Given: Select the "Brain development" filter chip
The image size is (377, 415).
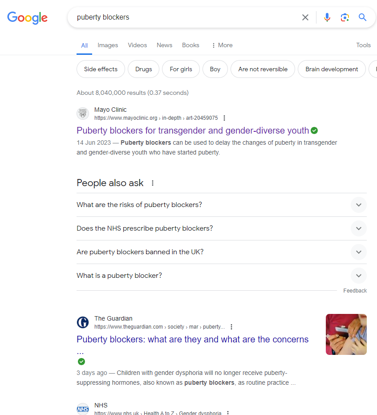Looking at the screenshot, I should (x=332, y=69).
